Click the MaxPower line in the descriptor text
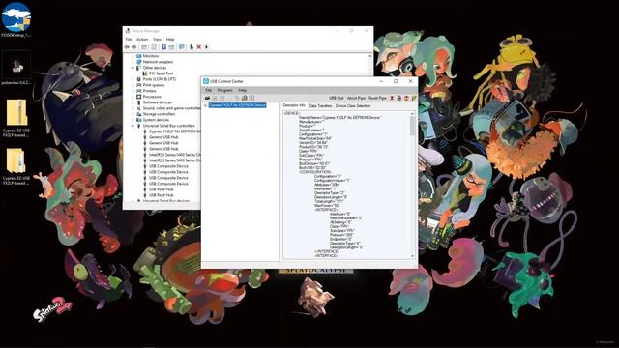The width and height of the screenshot is (619, 348). tap(327, 206)
